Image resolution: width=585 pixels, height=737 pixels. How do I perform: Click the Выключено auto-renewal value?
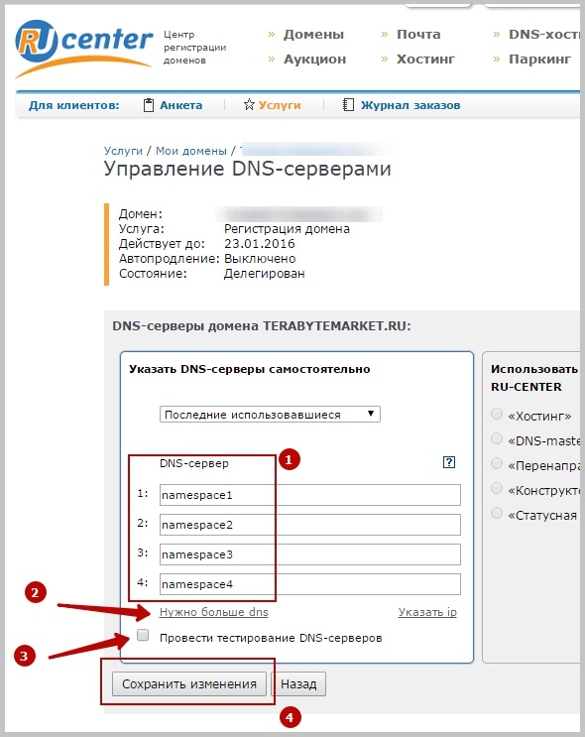[x=260, y=259]
